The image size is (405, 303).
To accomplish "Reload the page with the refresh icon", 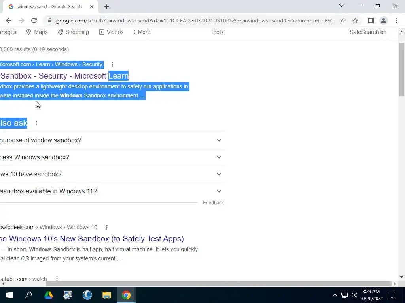I will click(x=34, y=21).
